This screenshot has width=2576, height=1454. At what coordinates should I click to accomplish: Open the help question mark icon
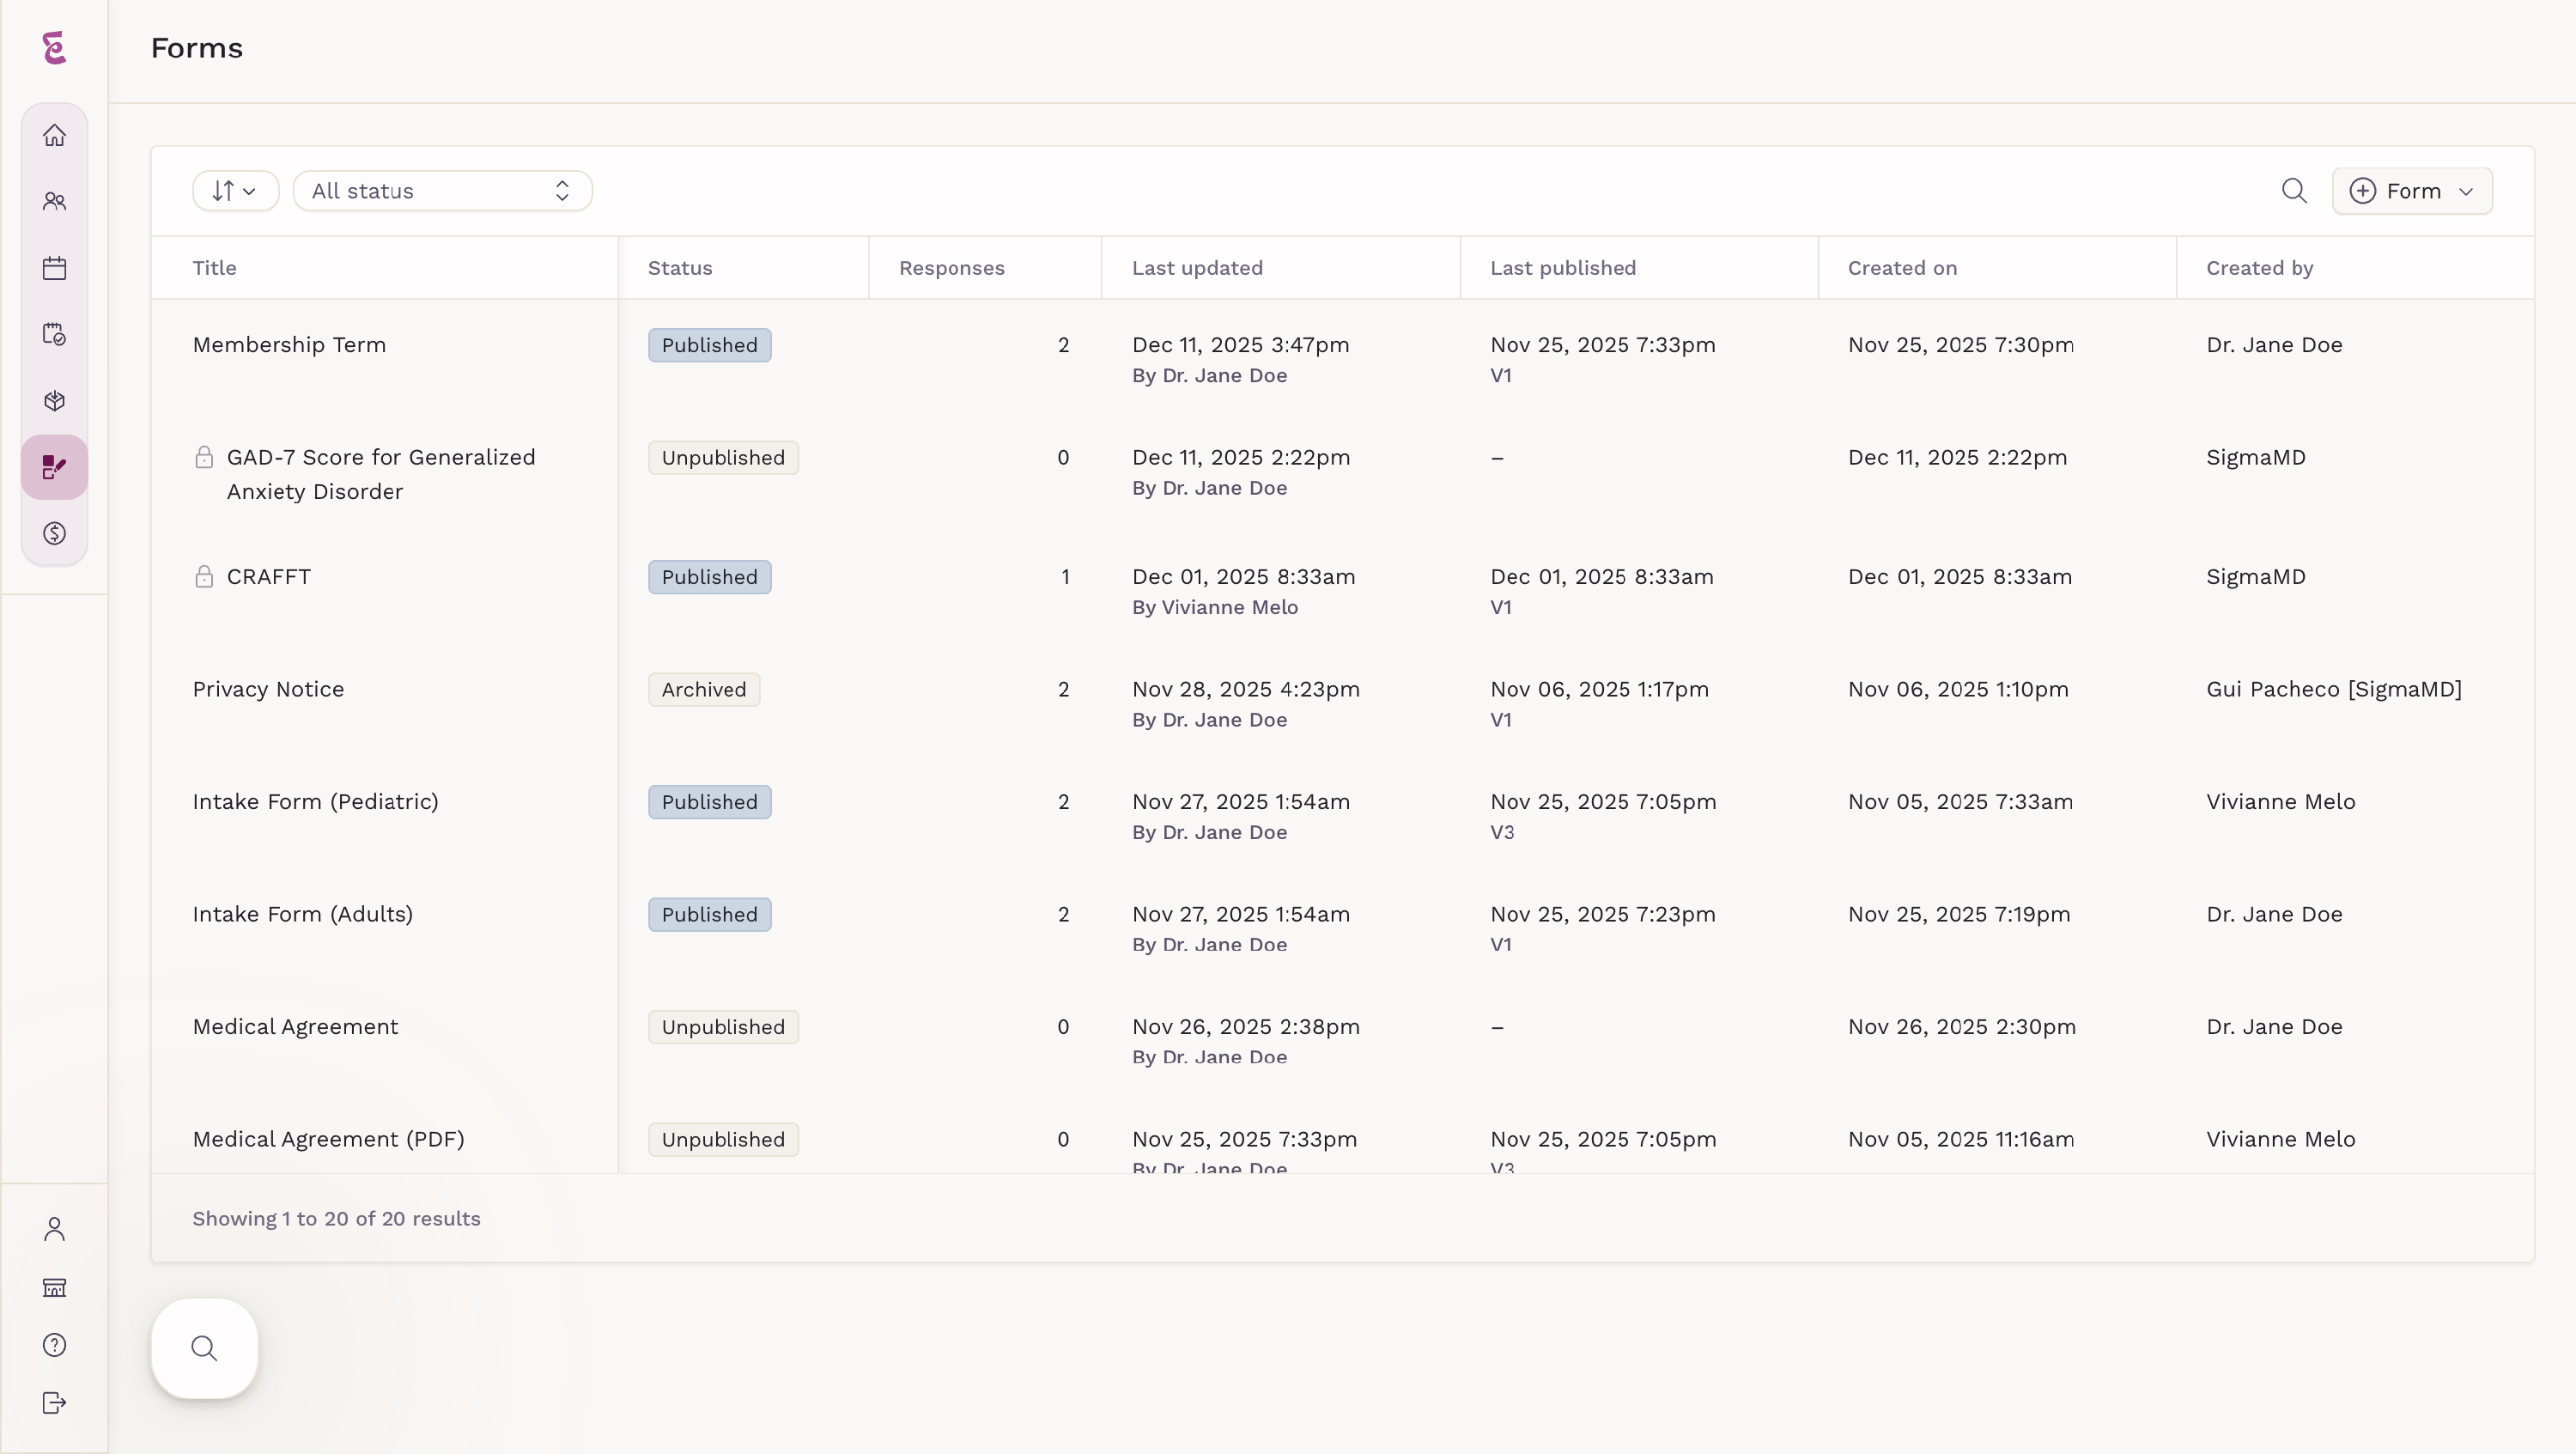click(x=55, y=1345)
